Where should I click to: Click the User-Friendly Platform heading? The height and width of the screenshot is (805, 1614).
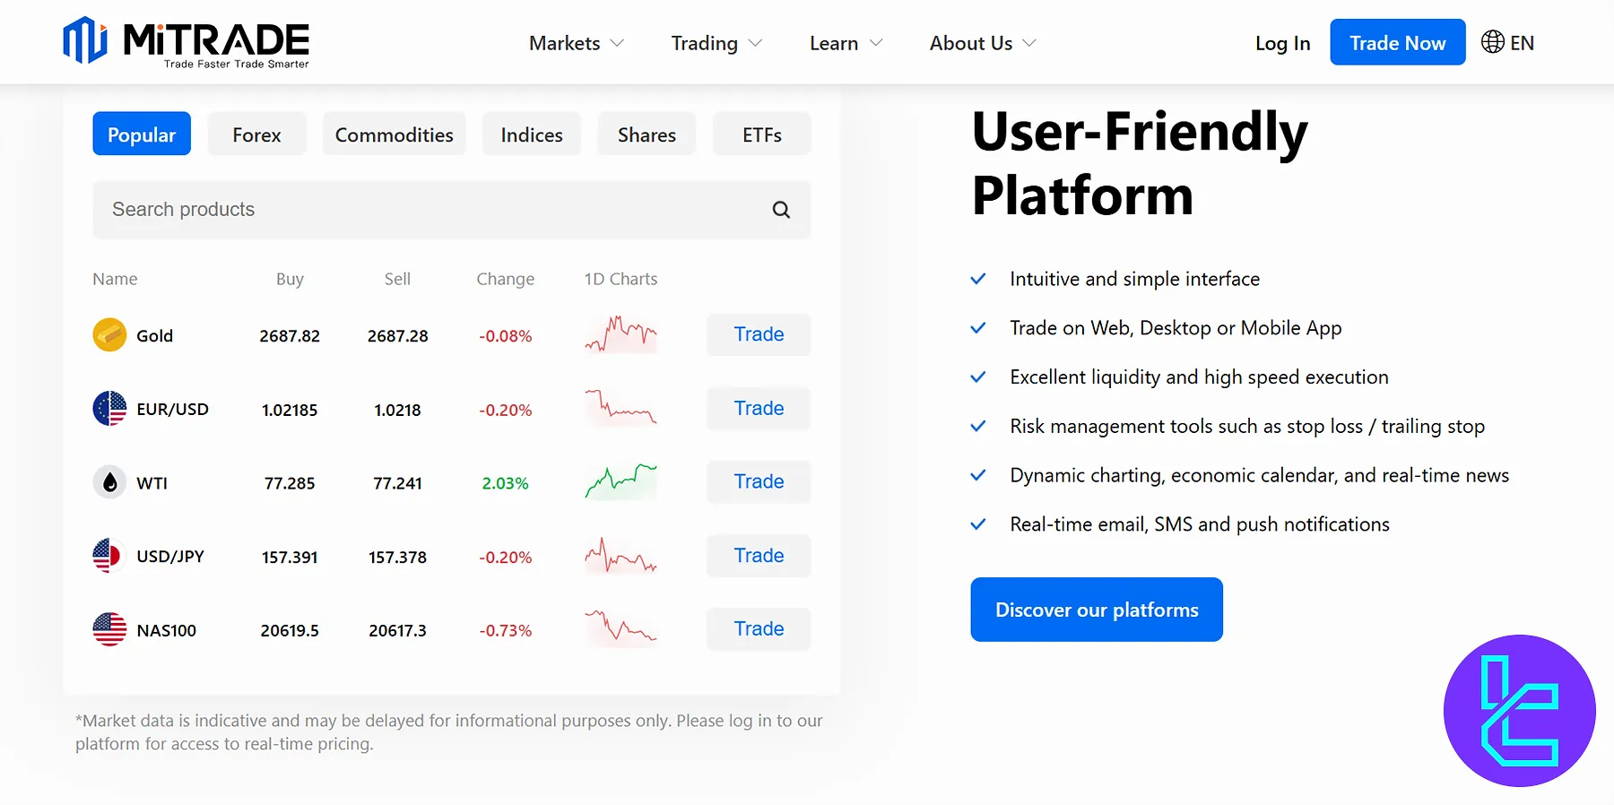1140,162
